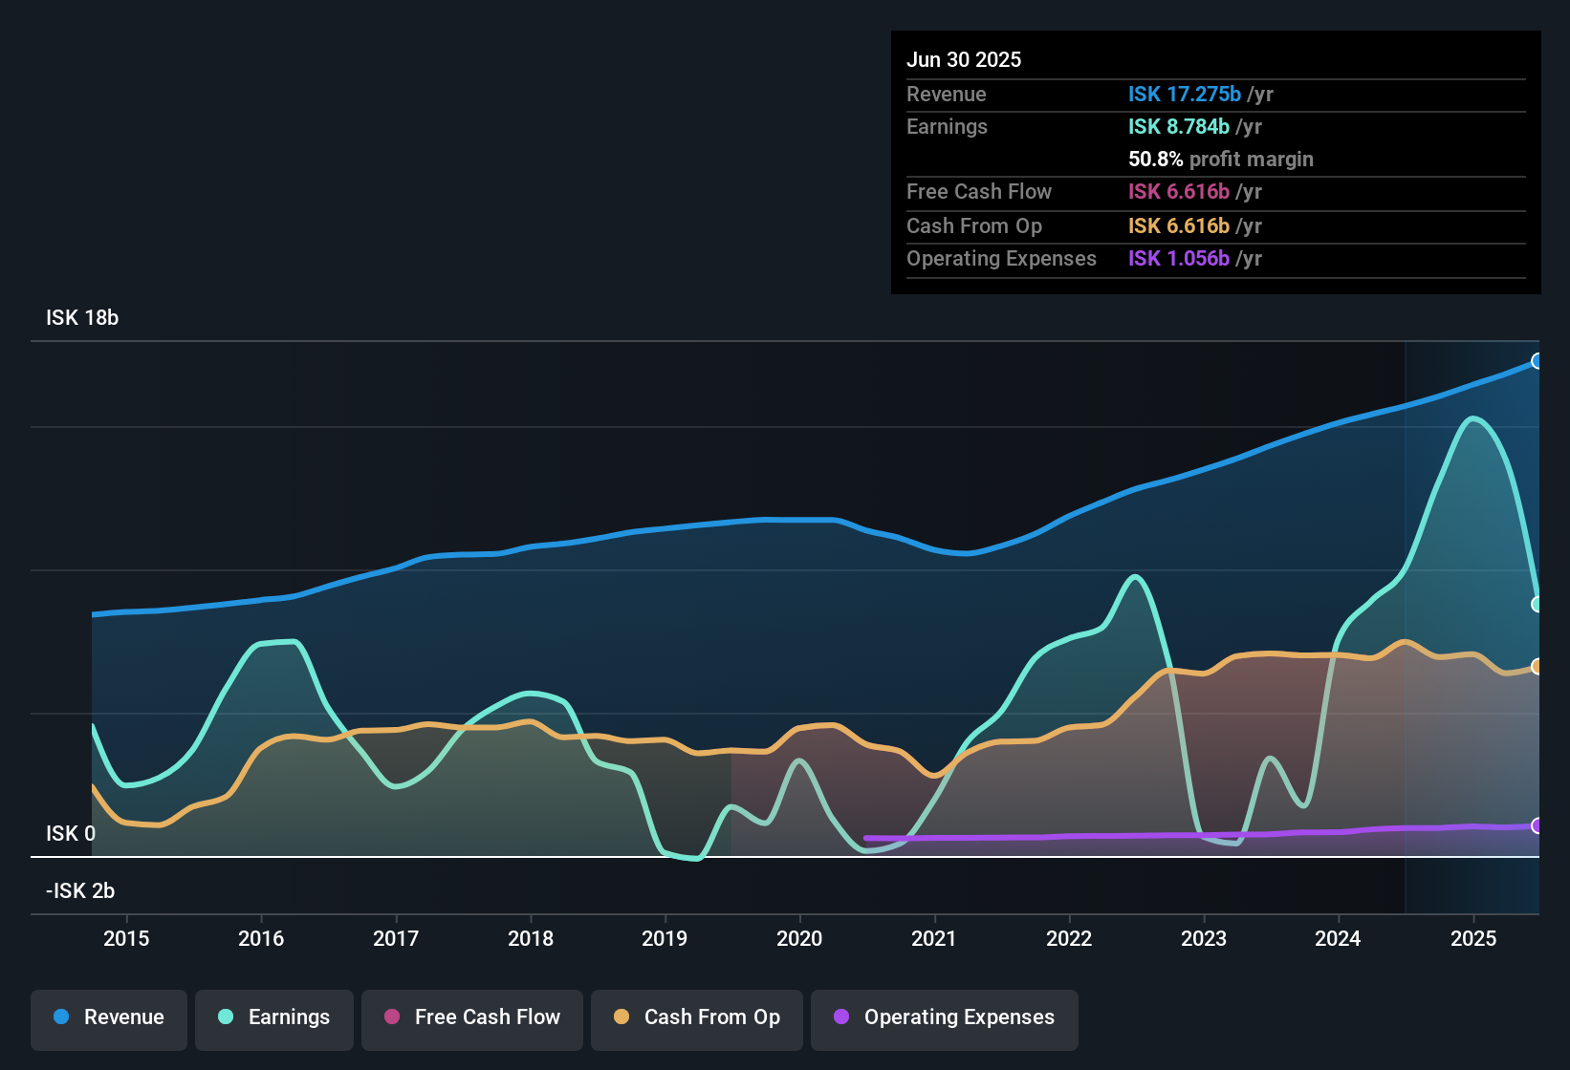Click the Jun 30 2025 tooltip header
The width and height of the screenshot is (1570, 1070).
point(964,59)
